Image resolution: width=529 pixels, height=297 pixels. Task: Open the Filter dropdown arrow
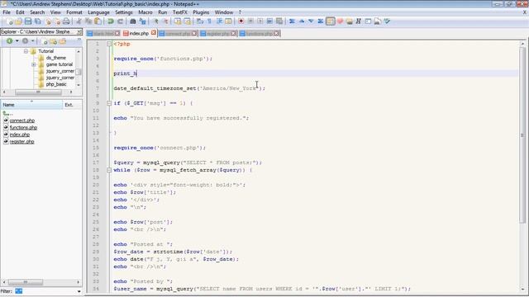[79, 291]
